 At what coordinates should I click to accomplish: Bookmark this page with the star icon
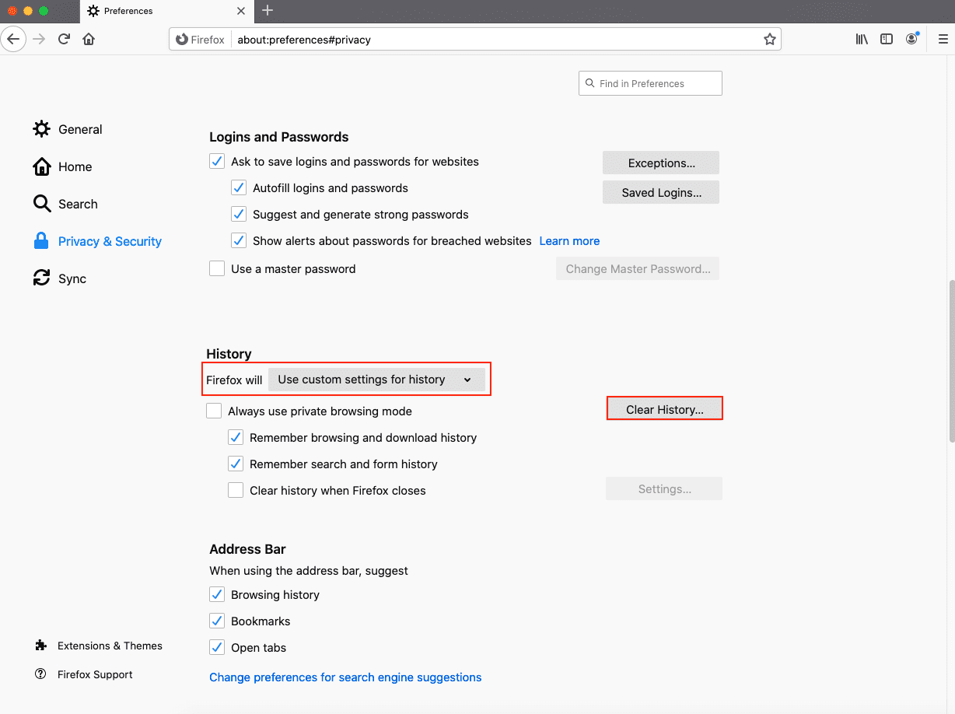769,39
